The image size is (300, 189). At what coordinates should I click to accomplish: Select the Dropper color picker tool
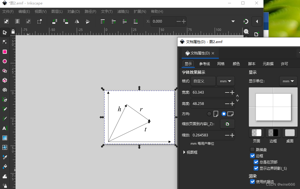click(5, 157)
